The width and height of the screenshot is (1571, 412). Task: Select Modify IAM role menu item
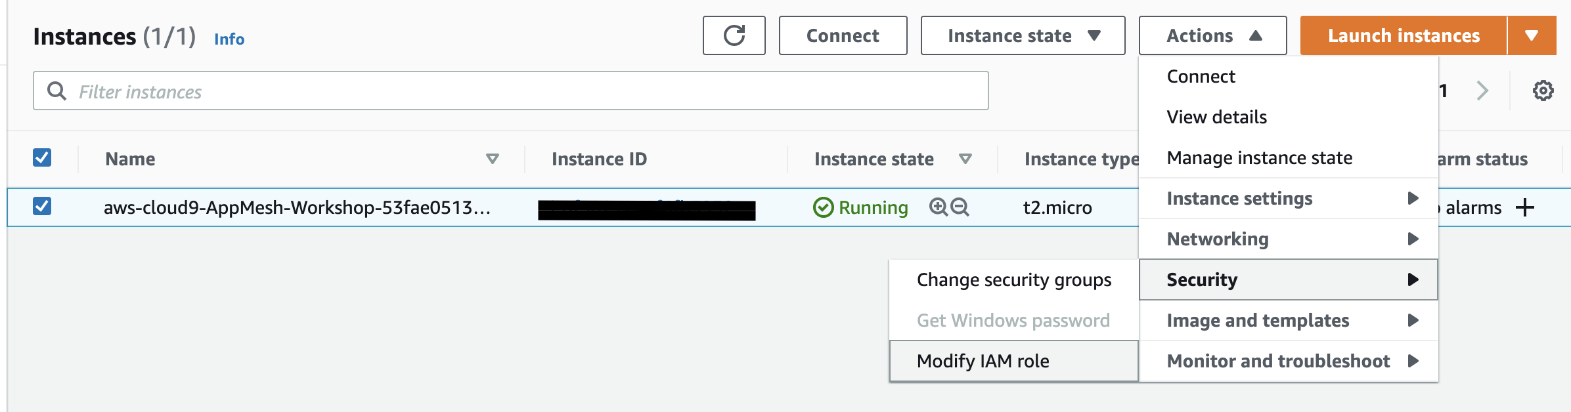pos(1013,361)
